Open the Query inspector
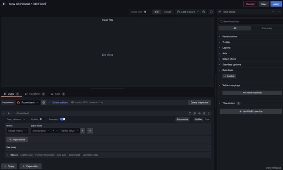This screenshot has width=283, height=170. point(199,103)
